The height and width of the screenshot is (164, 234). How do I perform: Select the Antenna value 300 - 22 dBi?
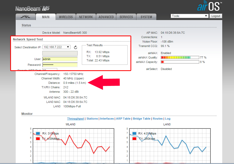(x=71, y=92)
